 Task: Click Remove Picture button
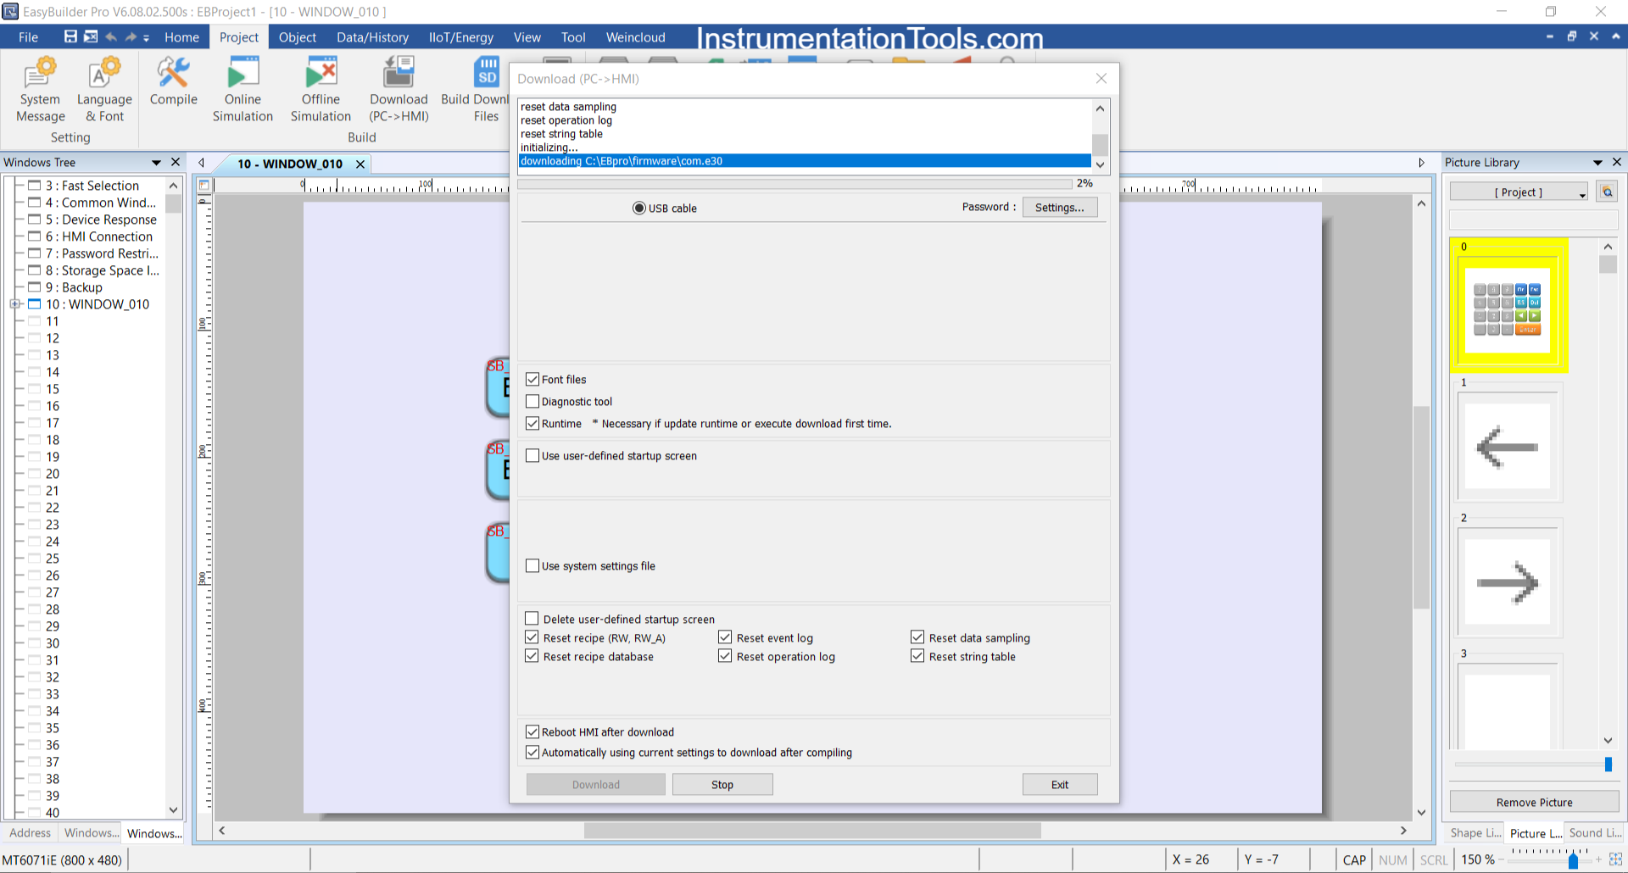click(x=1534, y=802)
